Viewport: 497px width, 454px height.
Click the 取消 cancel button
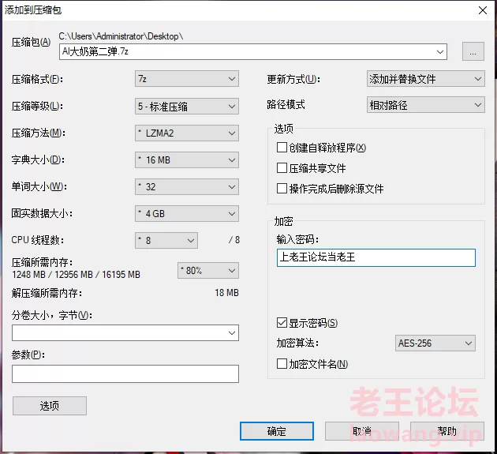[x=361, y=431]
